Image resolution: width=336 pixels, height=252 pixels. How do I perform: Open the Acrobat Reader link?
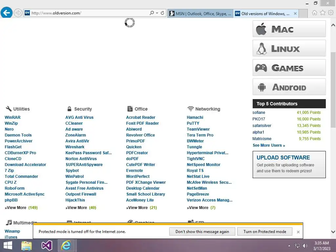click(x=140, y=117)
